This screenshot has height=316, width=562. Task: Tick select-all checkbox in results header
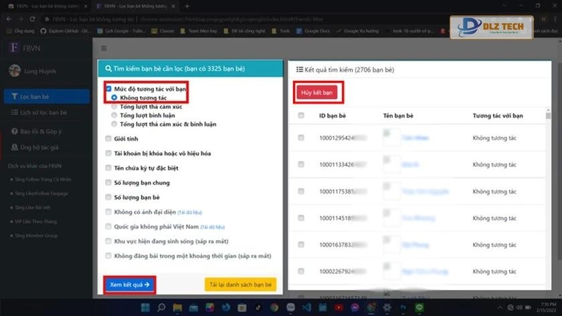pos(301,116)
